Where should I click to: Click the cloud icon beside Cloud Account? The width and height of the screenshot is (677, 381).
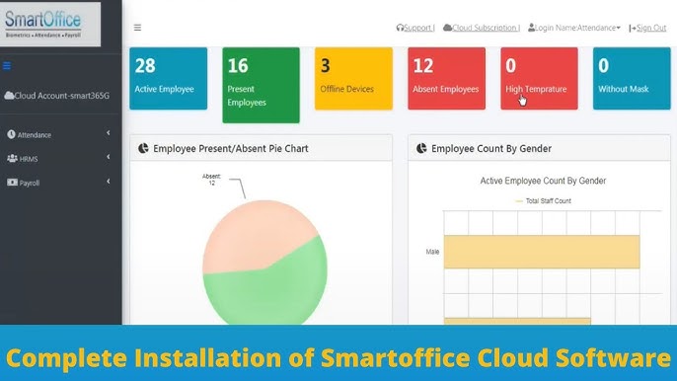(9, 96)
